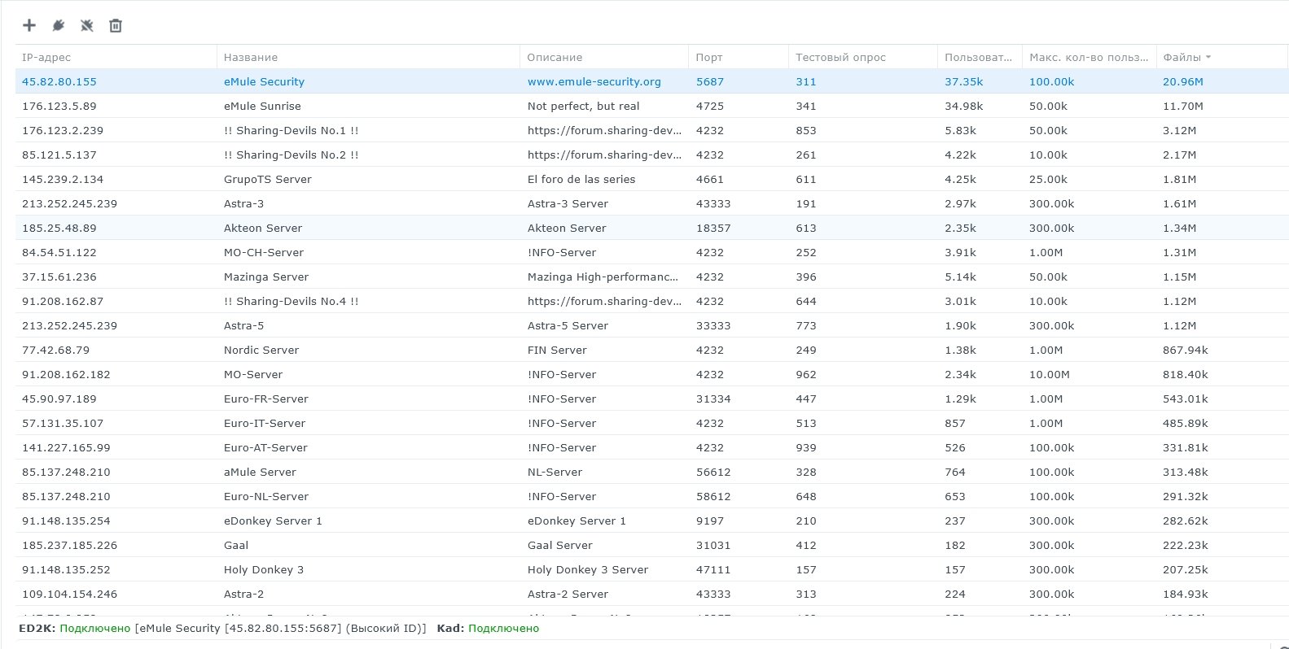Click the disconnect crossed-out plug icon
This screenshot has height=649, width=1289.
87,25
